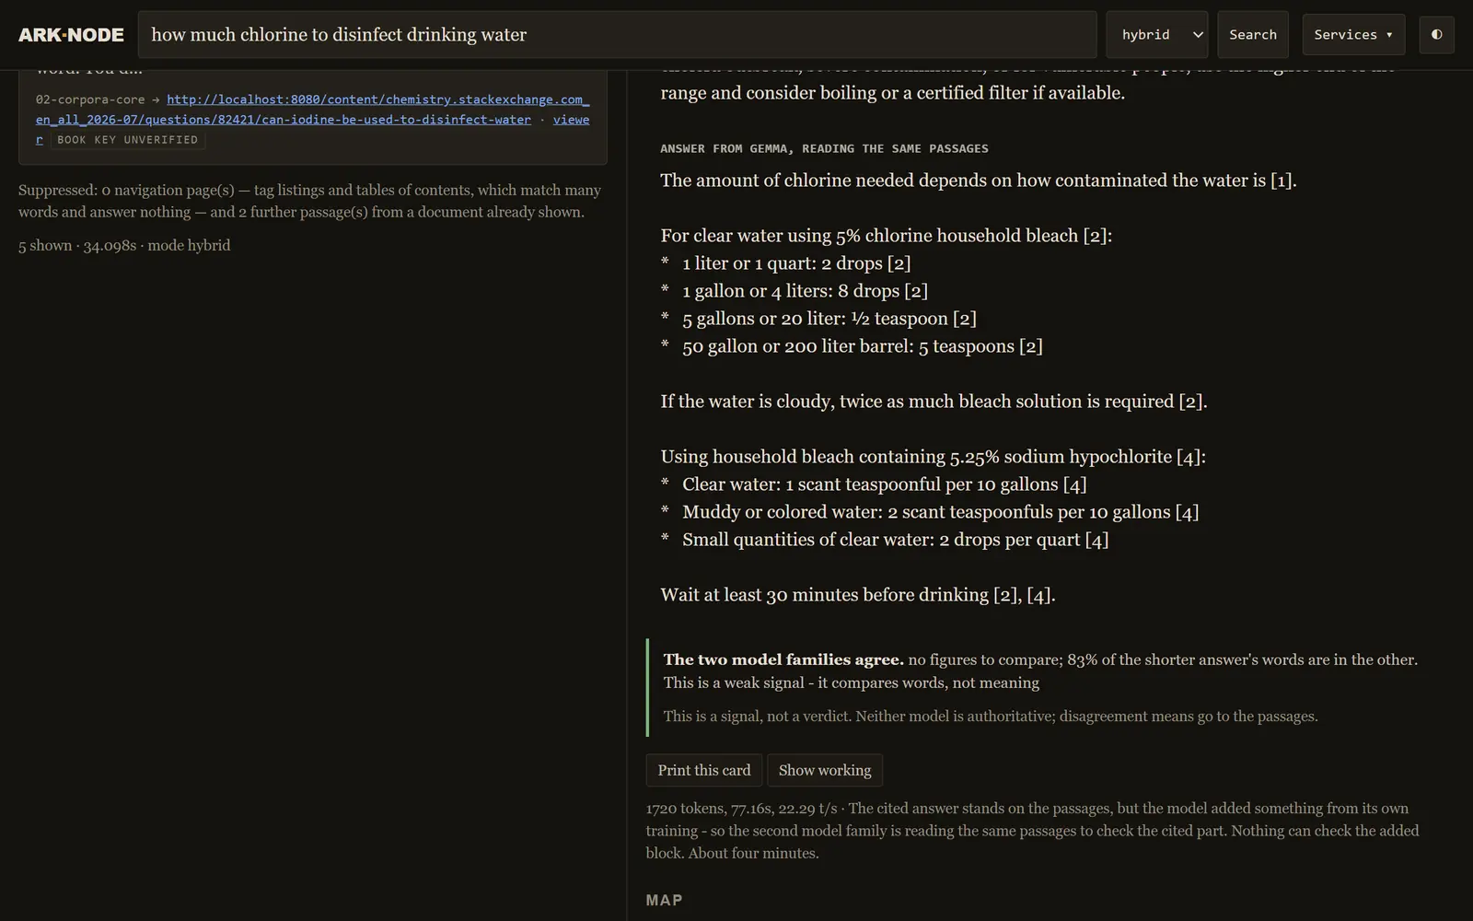Click the line '1 gallon or 4 liters: 8 drops [2]'
The height and width of the screenshot is (921, 1473).
tap(805, 291)
